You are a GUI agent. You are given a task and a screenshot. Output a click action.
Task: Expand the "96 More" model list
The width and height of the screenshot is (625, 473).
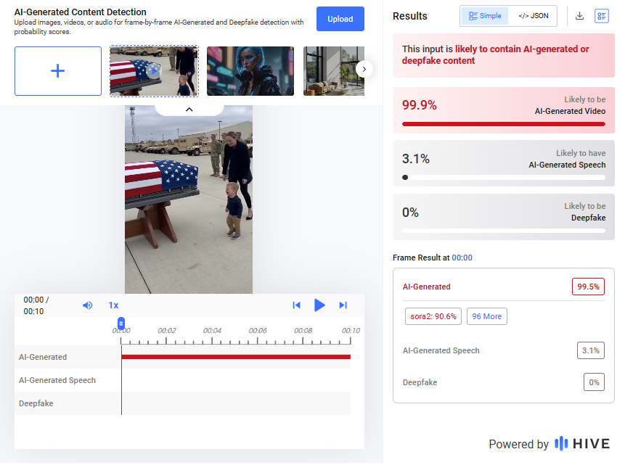pos(486,316)
